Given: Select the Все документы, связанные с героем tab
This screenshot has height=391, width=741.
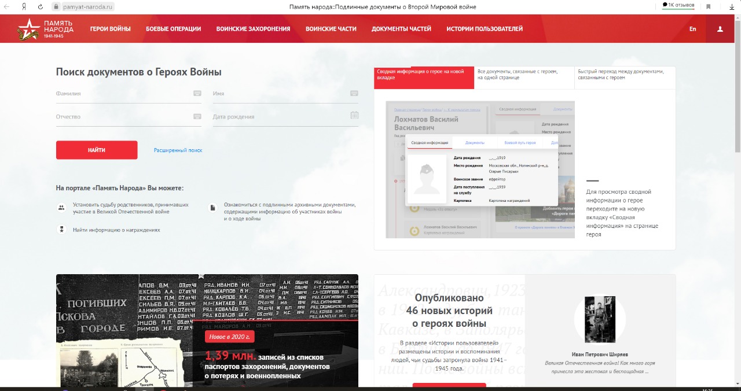Looking at the screenshot, I should point(524,78).
